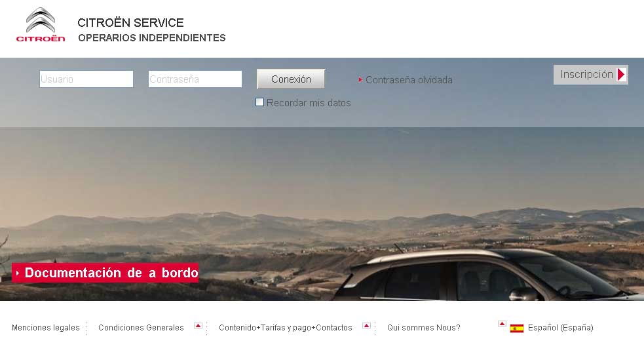Click the Inscripción button
This screenshot has height=337, width=644.
pos(591,74)
